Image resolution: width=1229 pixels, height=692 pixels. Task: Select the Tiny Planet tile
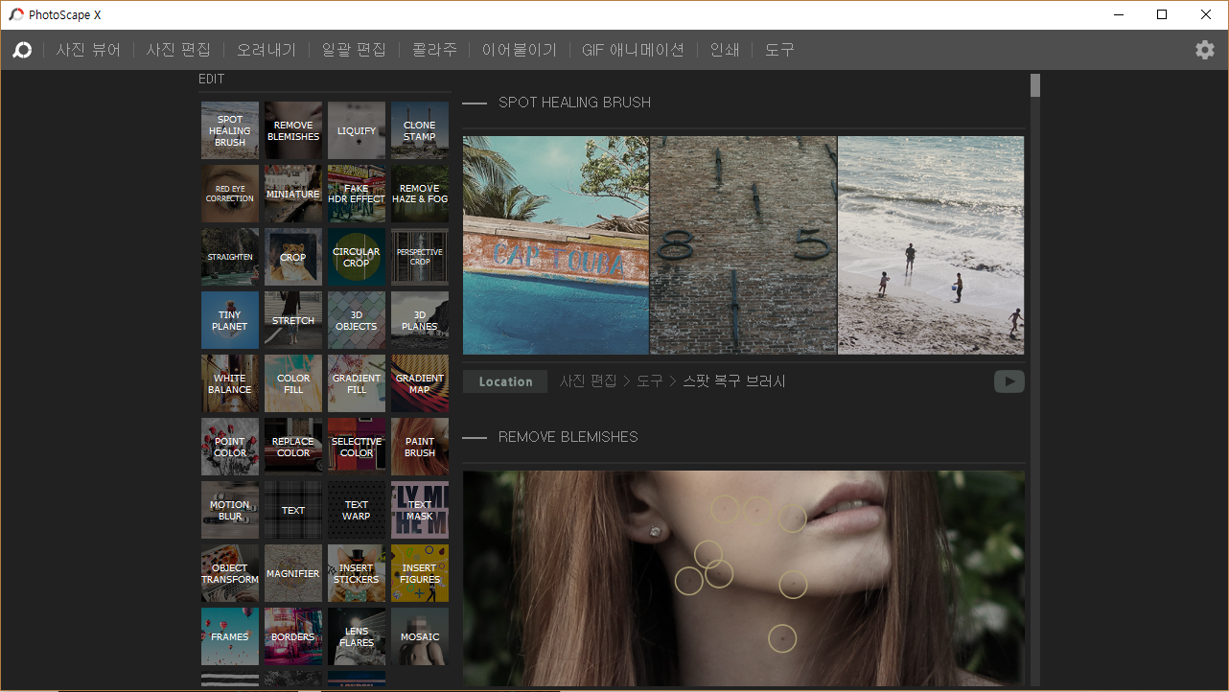click(230, 320)
